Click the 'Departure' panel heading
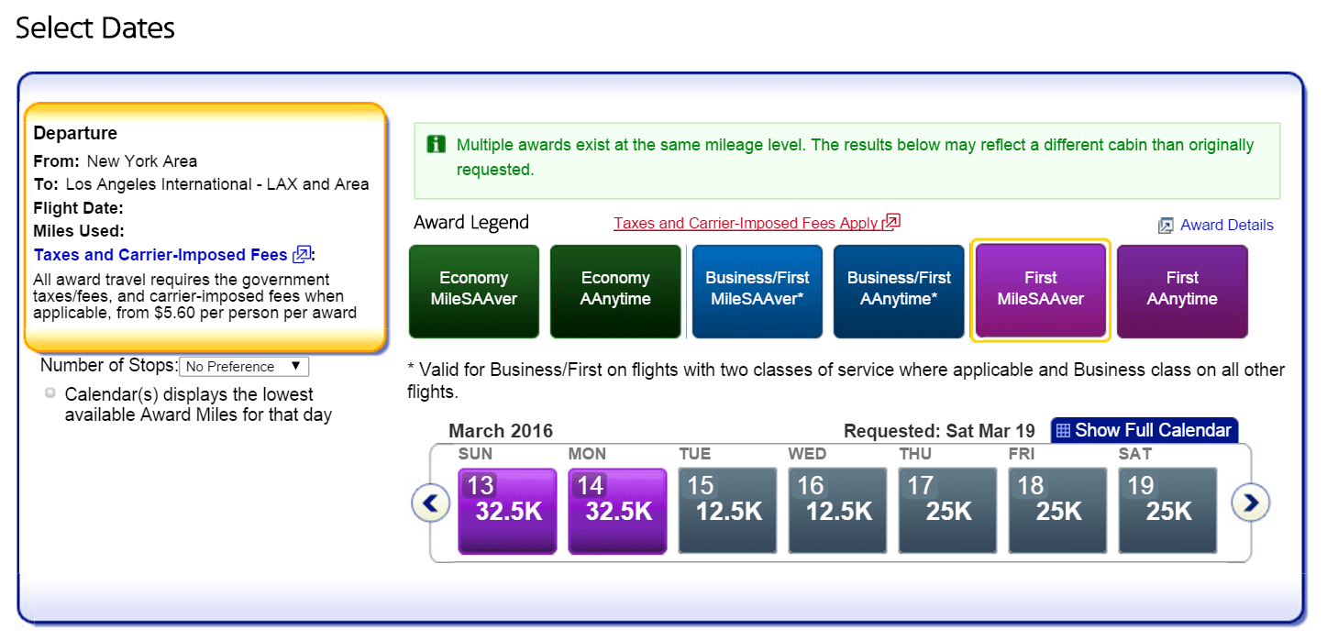This screenshot has width=1327, height=641. click(75, 134)
